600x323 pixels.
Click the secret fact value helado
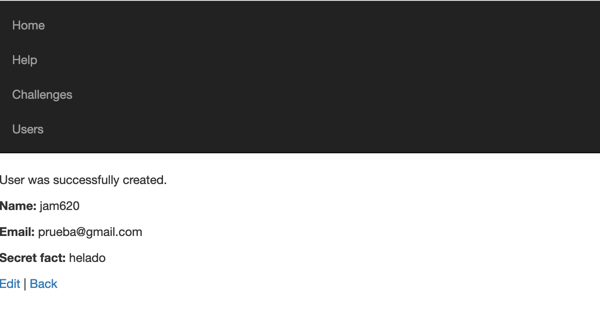(x=87, y=258)
